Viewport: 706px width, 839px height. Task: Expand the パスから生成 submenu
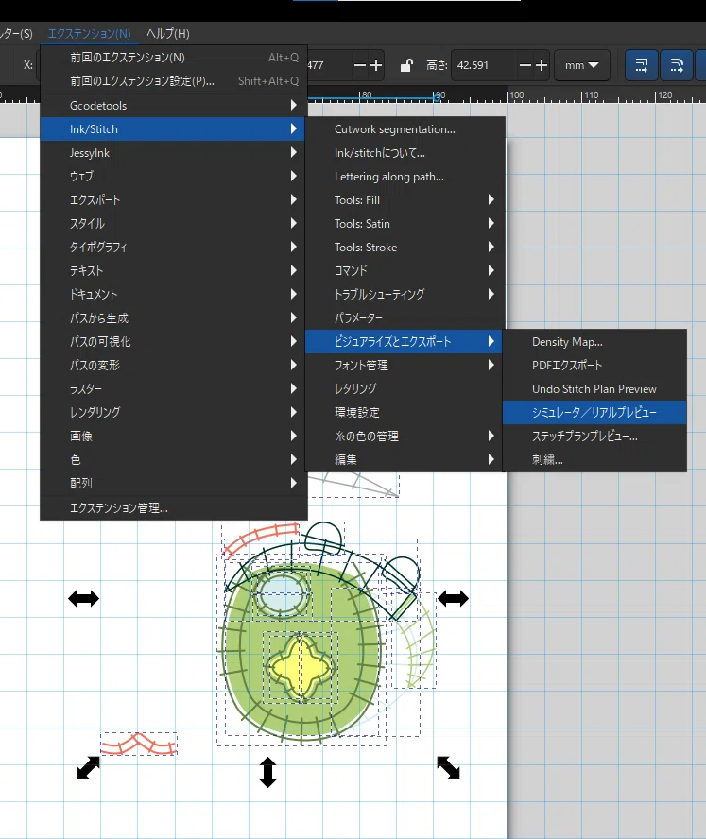(173, 317)
